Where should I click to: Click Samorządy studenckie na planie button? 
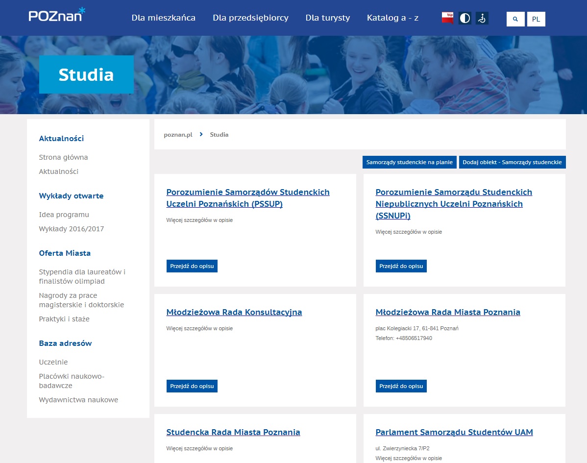[409, 162]
